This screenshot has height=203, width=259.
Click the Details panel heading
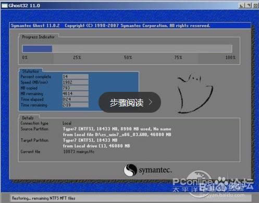click(x=28, y=118)
